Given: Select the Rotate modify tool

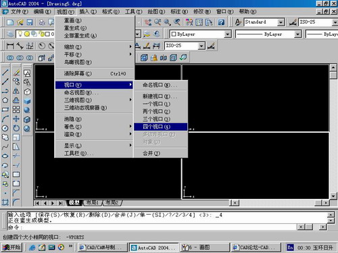Looking at the screenshot, I should [x=16, y=128].
